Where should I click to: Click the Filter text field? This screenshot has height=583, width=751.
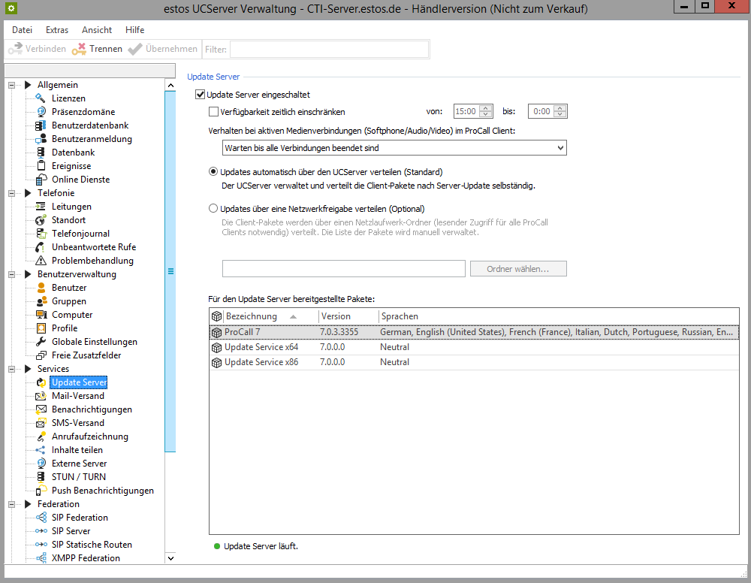click(x=329, y=49)
